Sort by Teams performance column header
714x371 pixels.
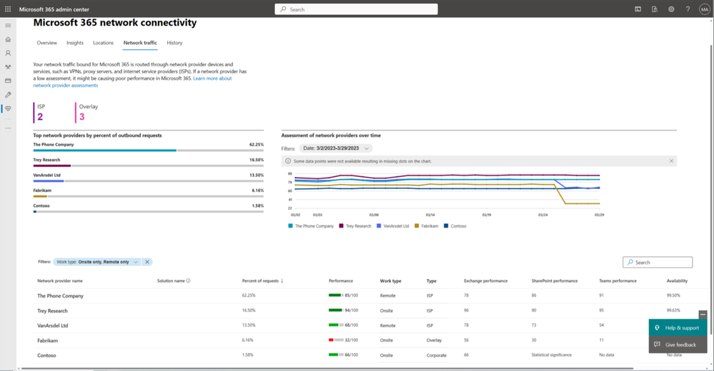618,281
